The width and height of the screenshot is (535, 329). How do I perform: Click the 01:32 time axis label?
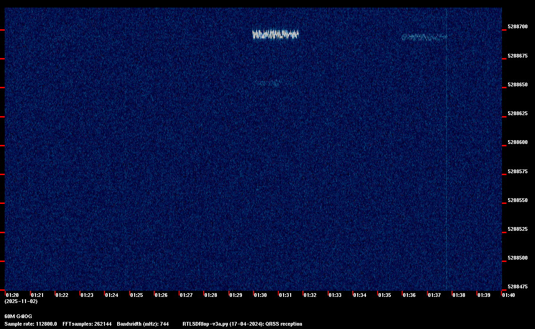(x=310, y=295)
